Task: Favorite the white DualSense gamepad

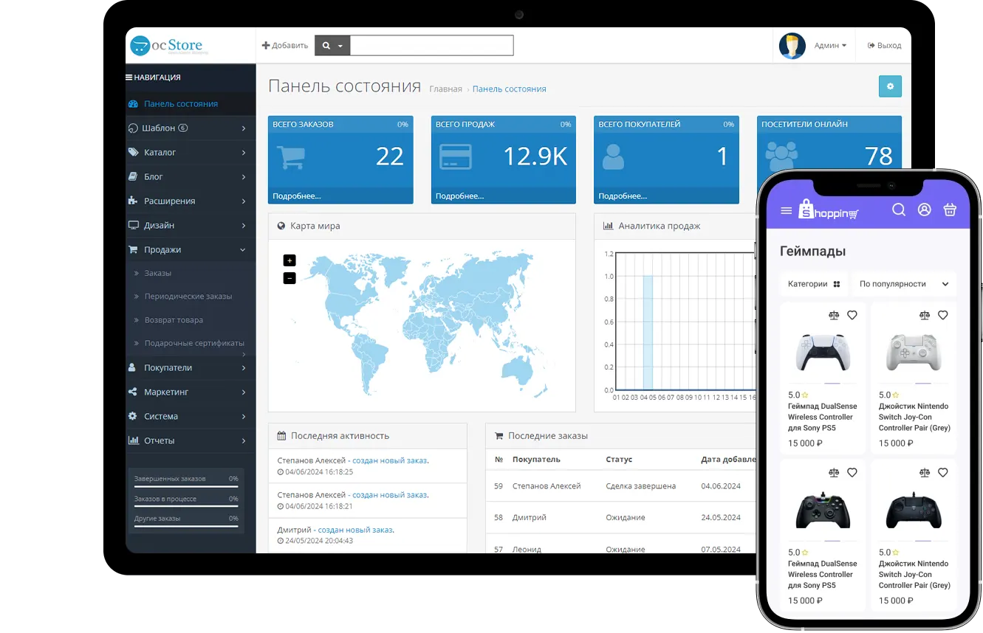Action: 852,315
